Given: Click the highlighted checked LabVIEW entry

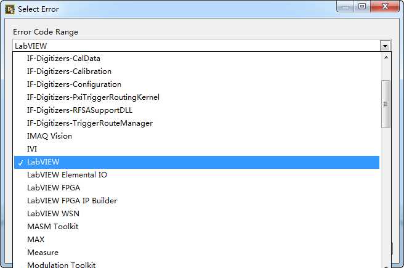Looking at the screenshot, I should [x=196, y=162].
